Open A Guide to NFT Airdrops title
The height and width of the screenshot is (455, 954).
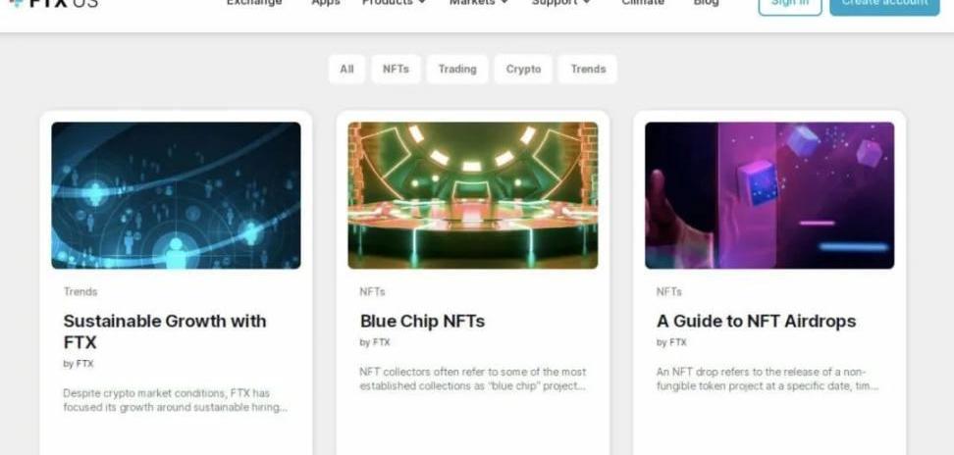point(757,321)
